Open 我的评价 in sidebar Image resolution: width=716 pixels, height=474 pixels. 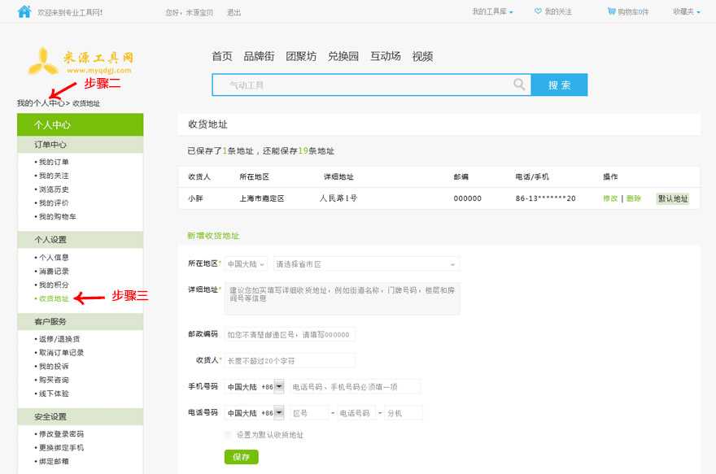[x=54, y=203]
